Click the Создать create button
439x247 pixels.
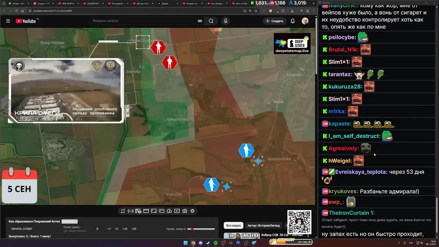coord(274,21)
